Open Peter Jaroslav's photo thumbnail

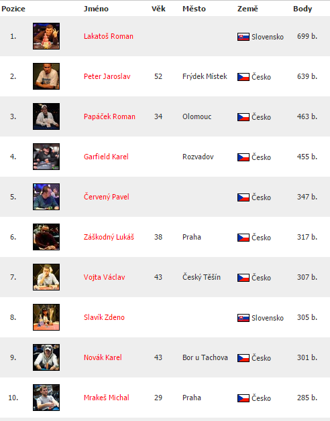(46, 76)
